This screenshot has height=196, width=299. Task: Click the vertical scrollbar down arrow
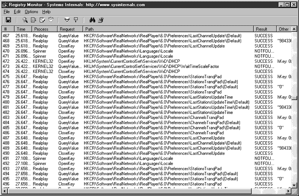coord(294,185)
